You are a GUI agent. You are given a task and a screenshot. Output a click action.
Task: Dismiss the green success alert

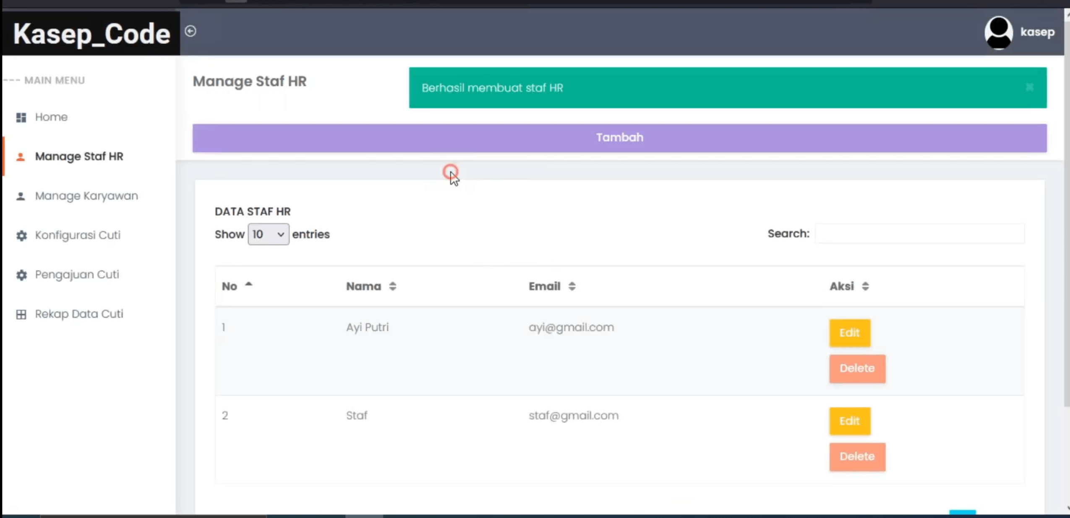pos(1029,87)
